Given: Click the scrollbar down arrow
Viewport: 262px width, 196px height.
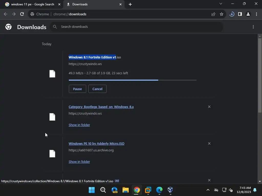Looking at the screenshot, I should pos(260,181).
